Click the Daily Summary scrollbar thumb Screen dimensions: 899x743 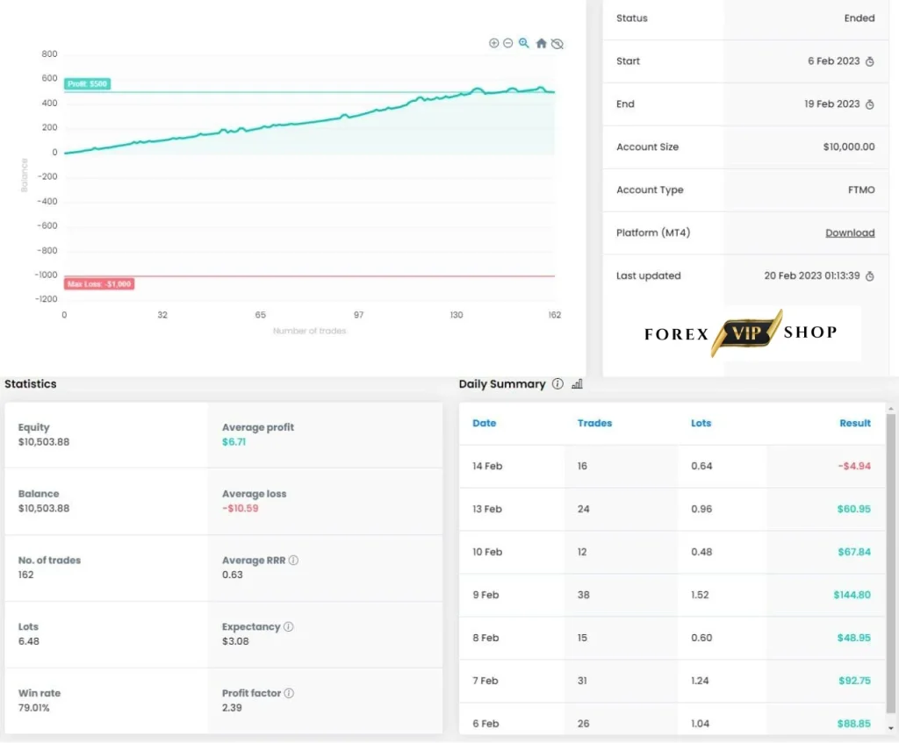coord(890,563)
